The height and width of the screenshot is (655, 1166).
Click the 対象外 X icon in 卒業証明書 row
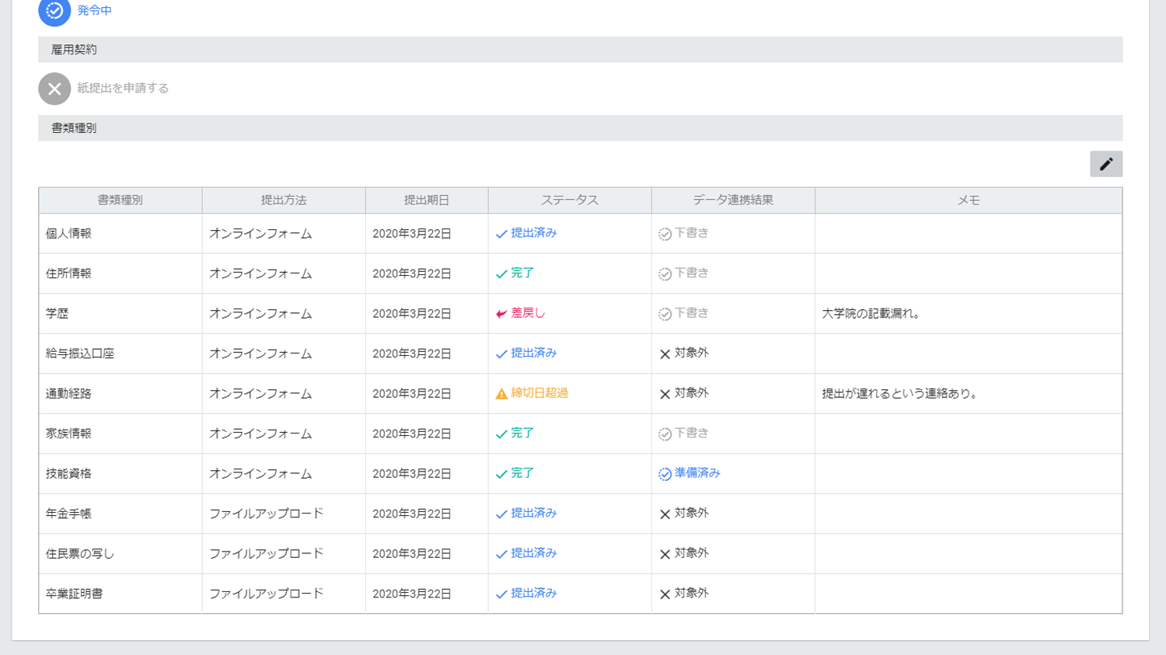(665, 594)
